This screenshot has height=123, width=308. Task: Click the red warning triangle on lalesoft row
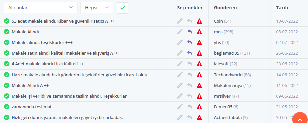click(x=199, y=64)
